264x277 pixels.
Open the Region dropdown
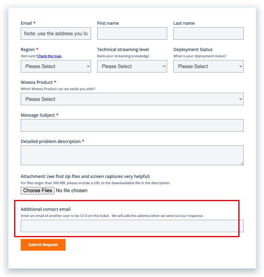point(56,66)
